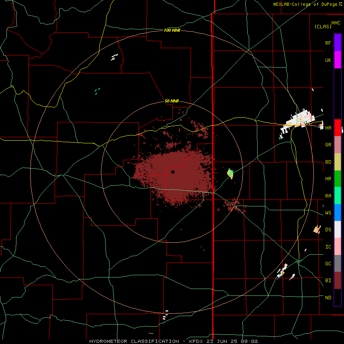Image resolution: width=344 pixels, height=344 pixels.
Task: Click the "WS" legend label
Action: [x=328, y=213]
